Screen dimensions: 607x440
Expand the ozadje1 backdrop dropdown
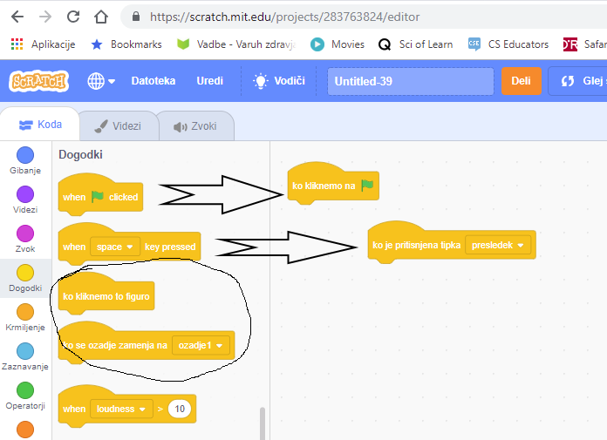coord(201,346)
